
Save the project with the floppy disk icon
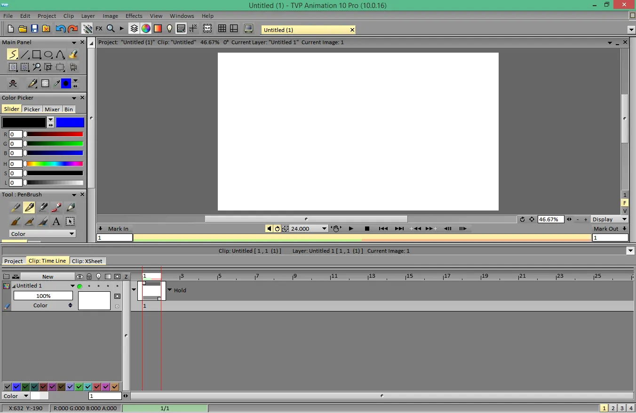34,29
